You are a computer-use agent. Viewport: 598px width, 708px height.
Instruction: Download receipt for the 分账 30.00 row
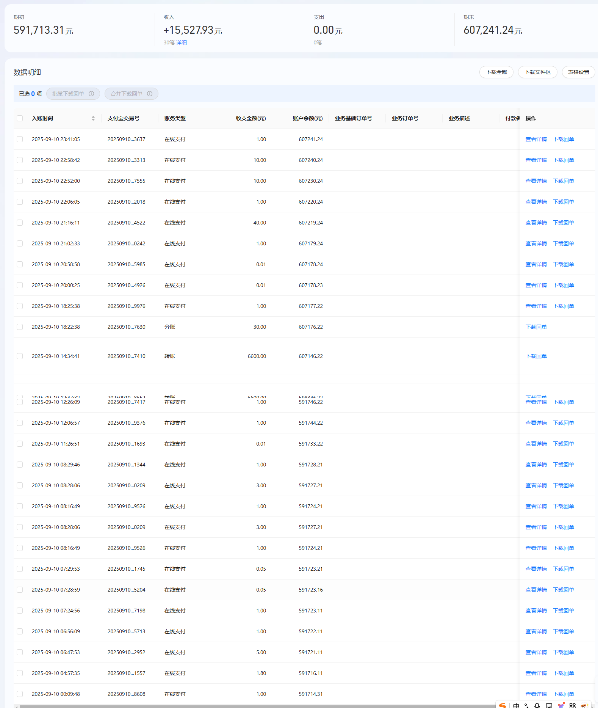point(536,327)
